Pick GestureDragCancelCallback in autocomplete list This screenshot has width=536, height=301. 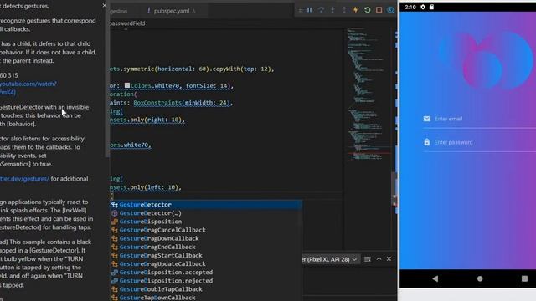(x=206, y=230)
